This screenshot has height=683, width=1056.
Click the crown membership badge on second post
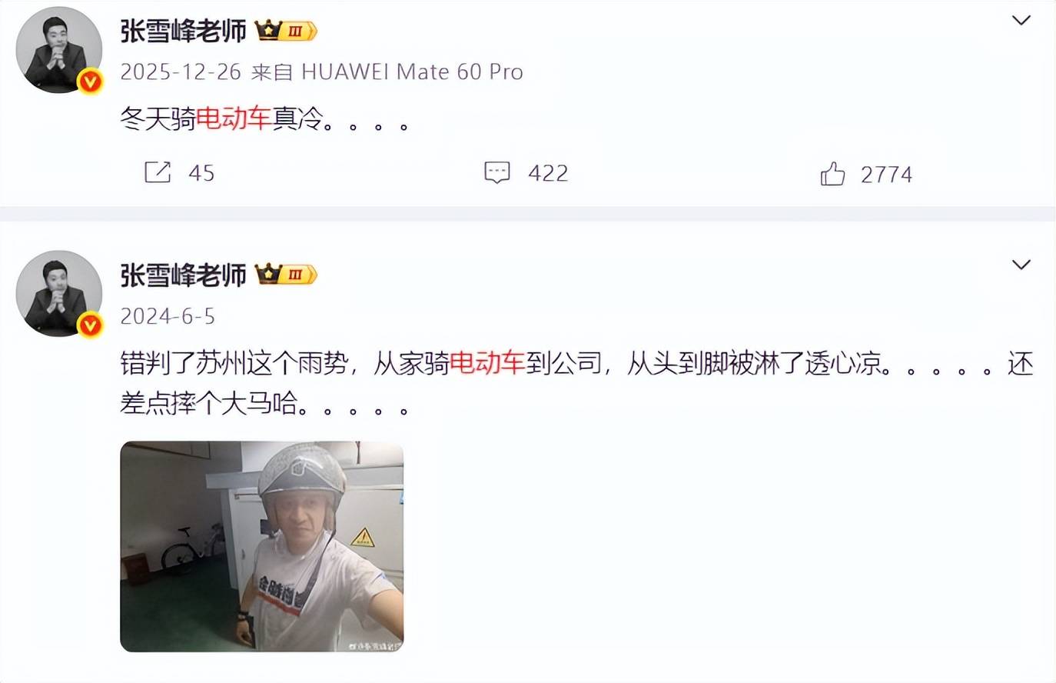coord(286,275)
